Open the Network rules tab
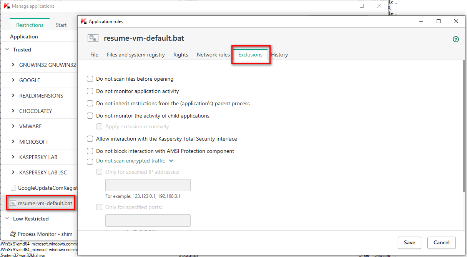 tap(213, 55)
